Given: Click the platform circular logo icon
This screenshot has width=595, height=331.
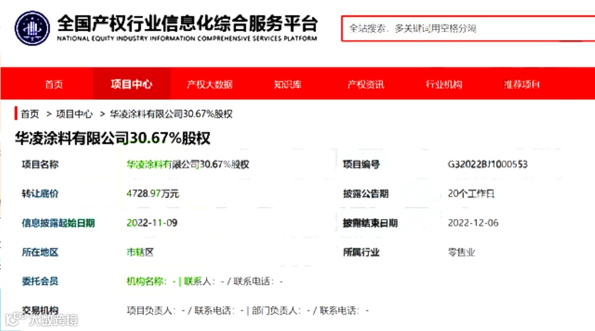Looking at the screenshot, I should click(x=32, y=28).
